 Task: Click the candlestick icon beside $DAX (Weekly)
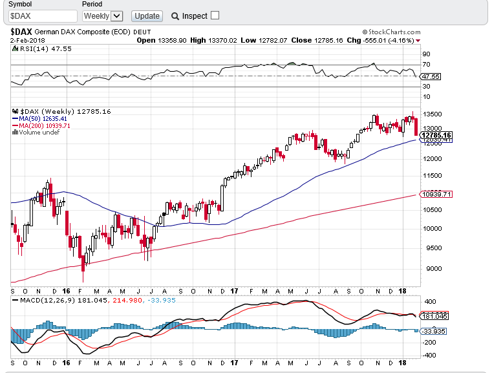pos(16,111)
